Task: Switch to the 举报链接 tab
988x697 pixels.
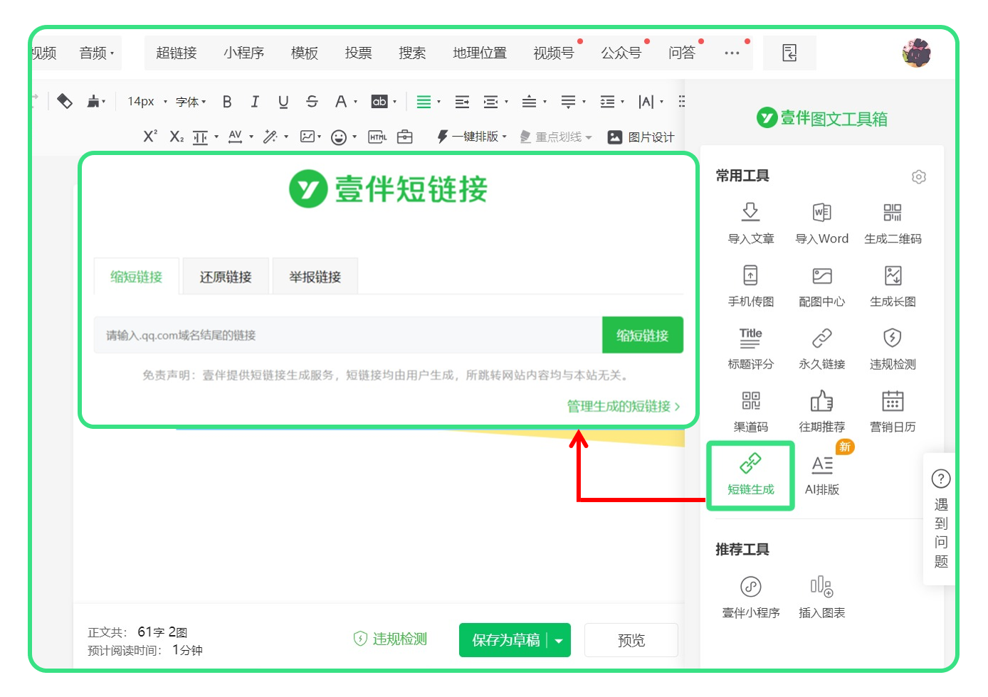Action: coord(315,277)
